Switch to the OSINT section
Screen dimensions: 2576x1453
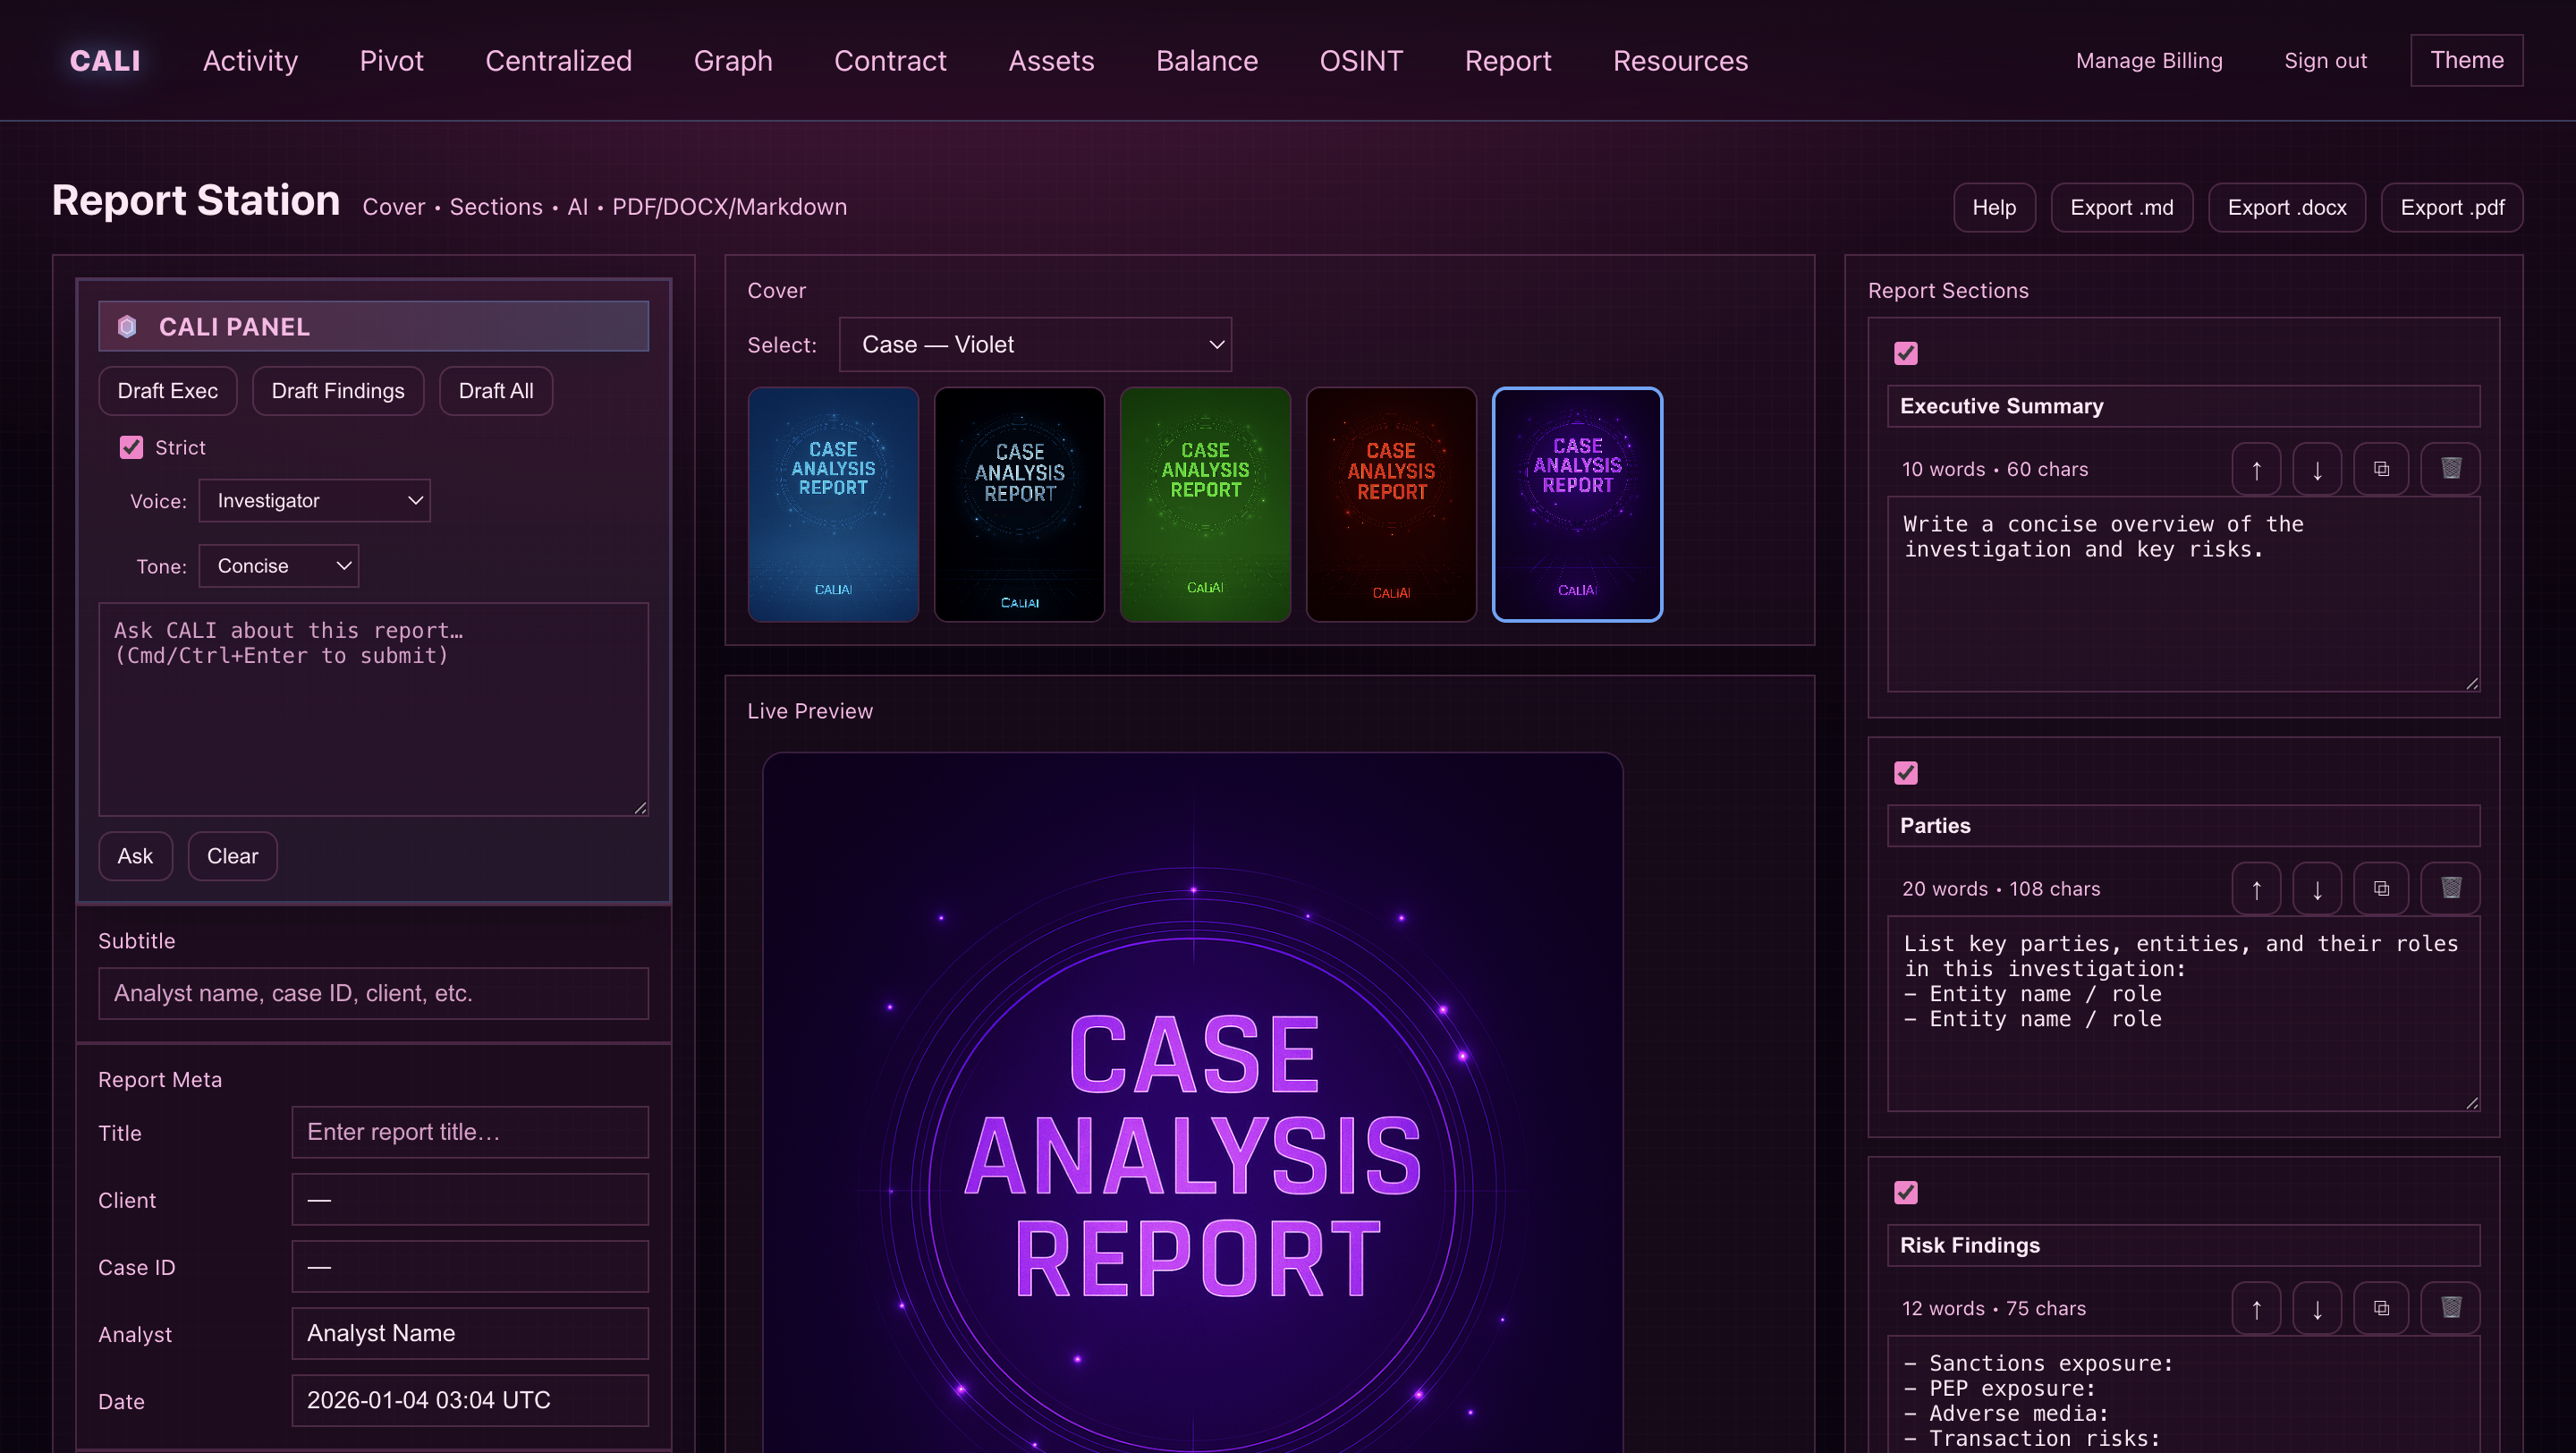point(1361,60)
